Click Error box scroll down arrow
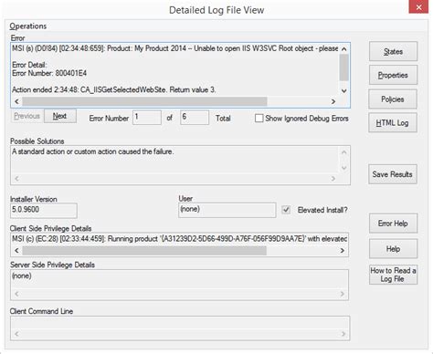Image resolution: width=433 pixels, height=354 pixels. point(344,90)
